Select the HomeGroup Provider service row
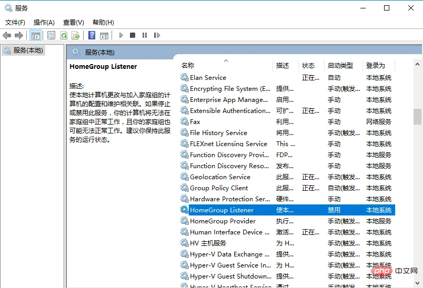 tap(287, 221)
